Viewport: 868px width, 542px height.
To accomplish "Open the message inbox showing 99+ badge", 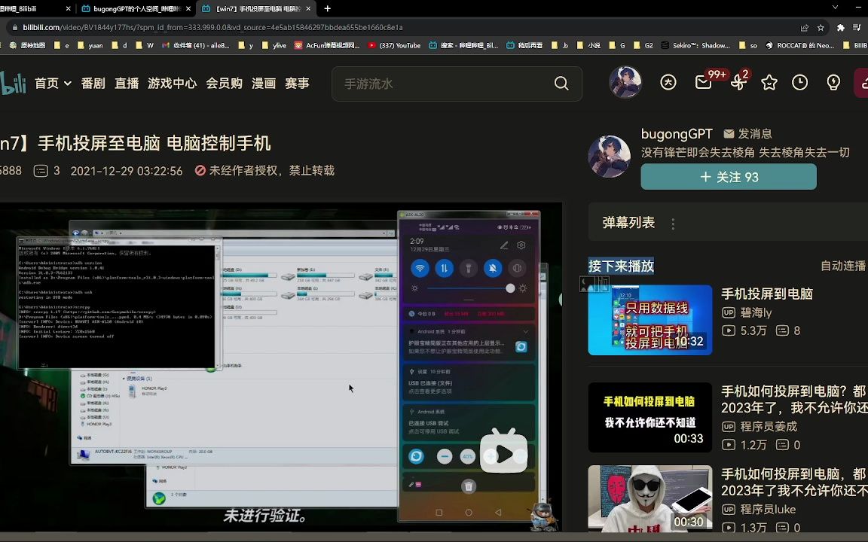I will pyautogui.click(x=704, y=81).
